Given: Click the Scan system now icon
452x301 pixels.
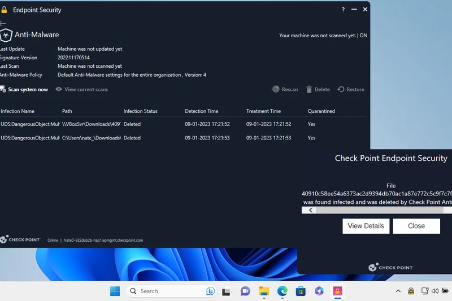Looking at the screenshot, I should [x=3, y=89].
